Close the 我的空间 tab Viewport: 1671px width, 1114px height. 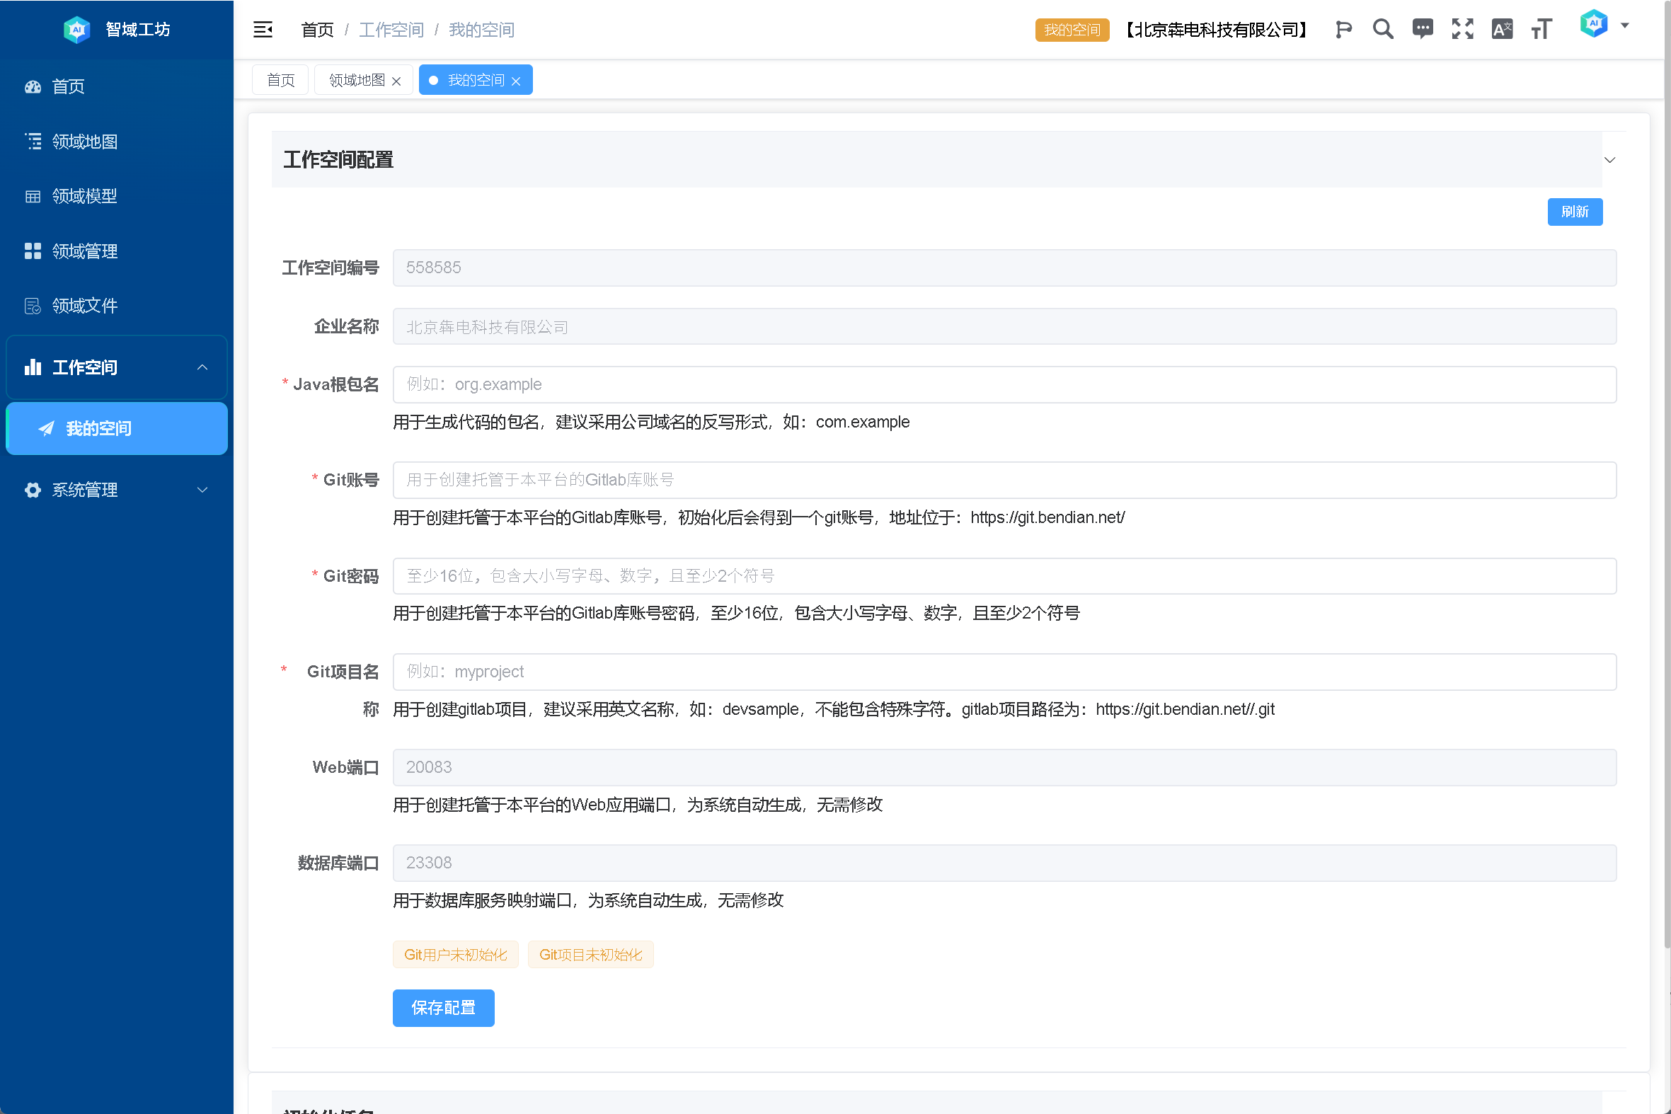[516, 81]
